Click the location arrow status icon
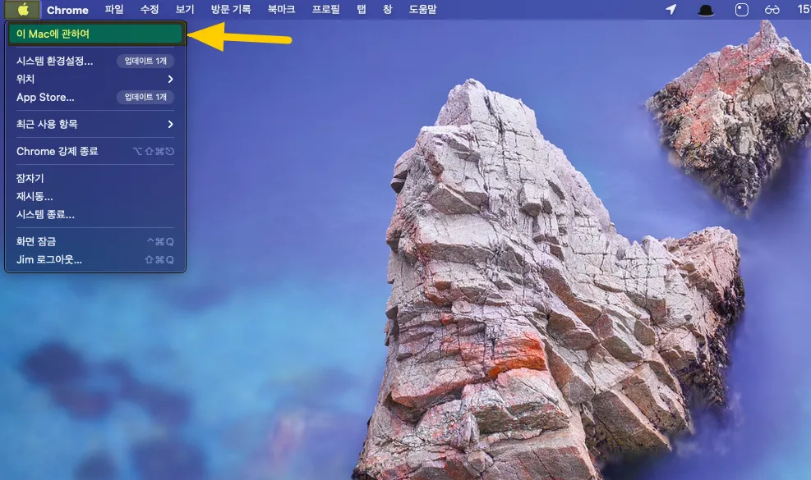This screenshot has height=480, width=811. click(670, 9)
